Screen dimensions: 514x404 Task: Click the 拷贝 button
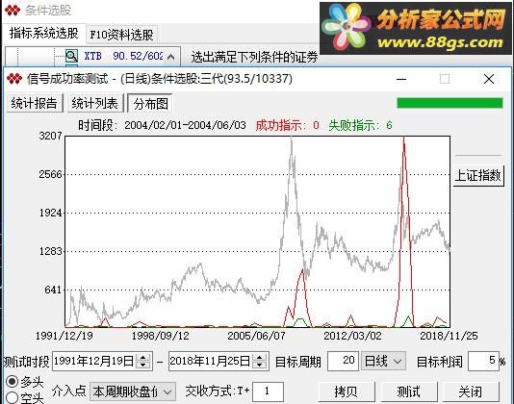(x=347, y=391)
